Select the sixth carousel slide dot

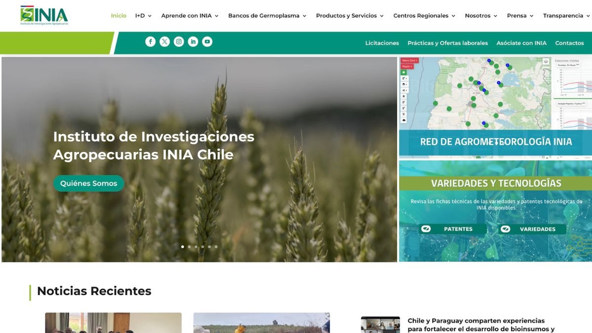(x=216, y=247)
